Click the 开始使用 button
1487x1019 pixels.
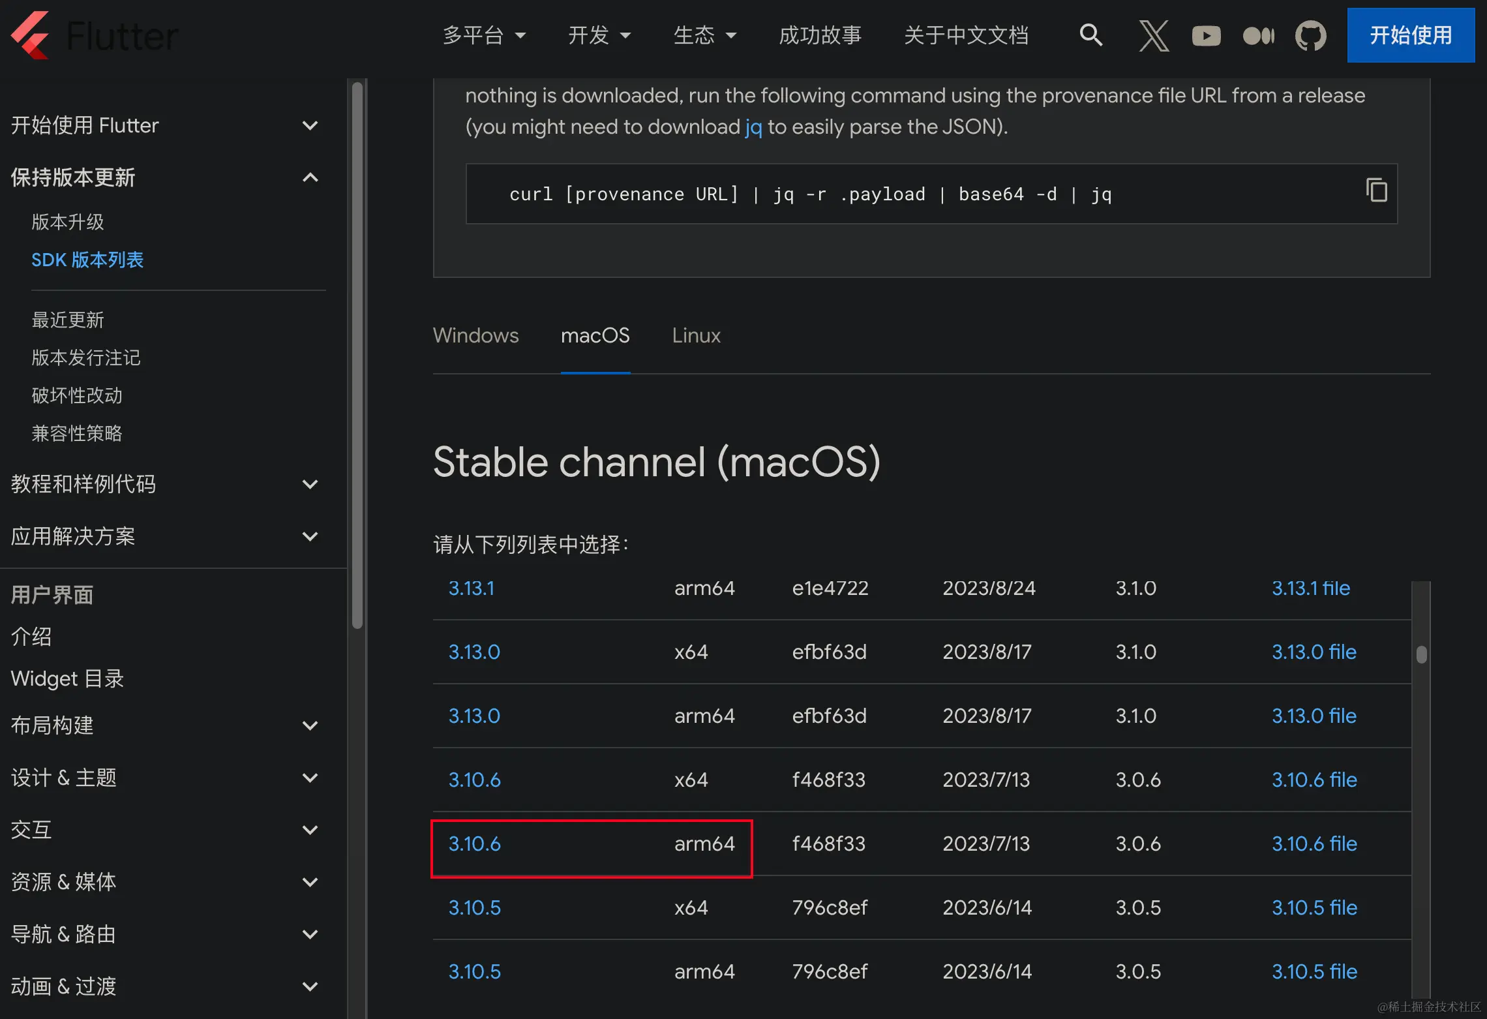1410,35
